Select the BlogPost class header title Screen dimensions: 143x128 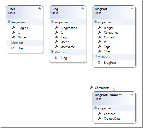point(101,9)
